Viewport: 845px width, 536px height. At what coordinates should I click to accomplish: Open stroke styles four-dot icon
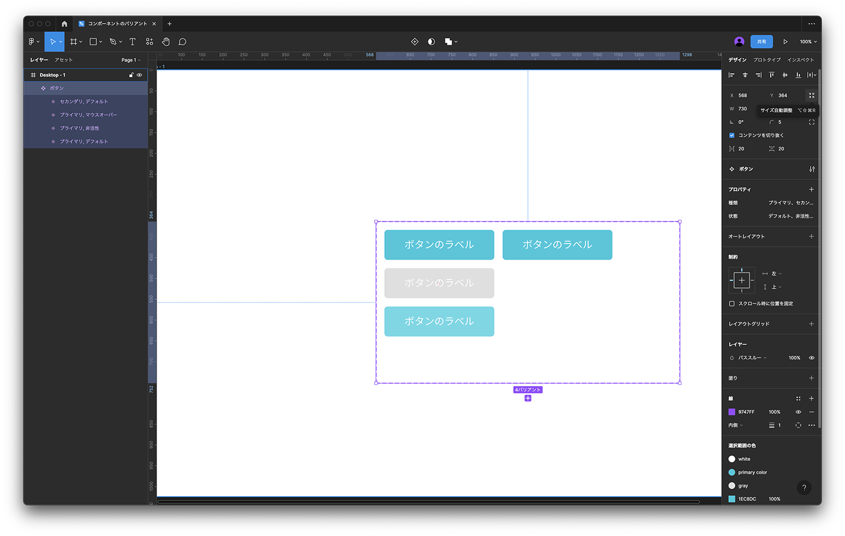tap(798, 398)
